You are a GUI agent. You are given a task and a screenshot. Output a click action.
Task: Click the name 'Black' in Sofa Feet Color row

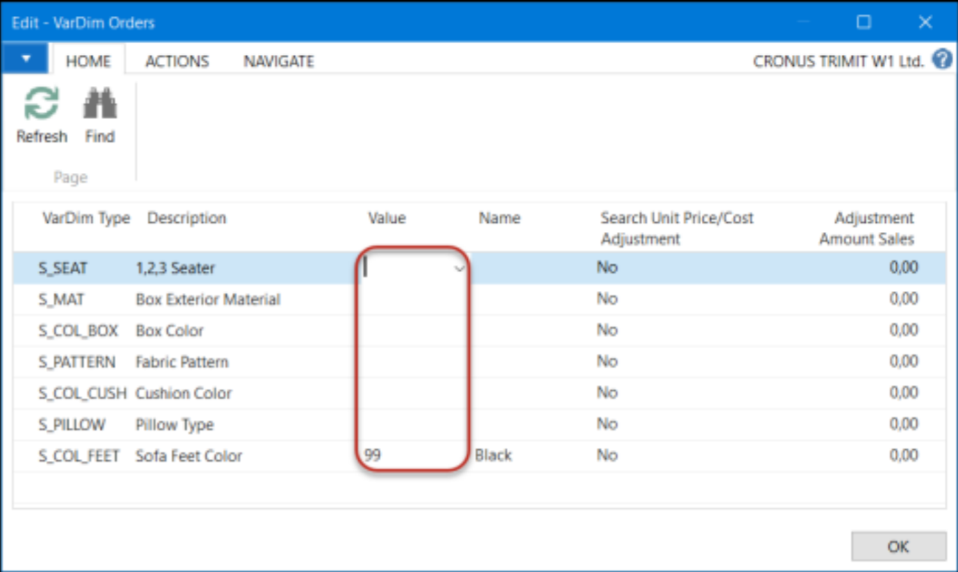(494, 456)
